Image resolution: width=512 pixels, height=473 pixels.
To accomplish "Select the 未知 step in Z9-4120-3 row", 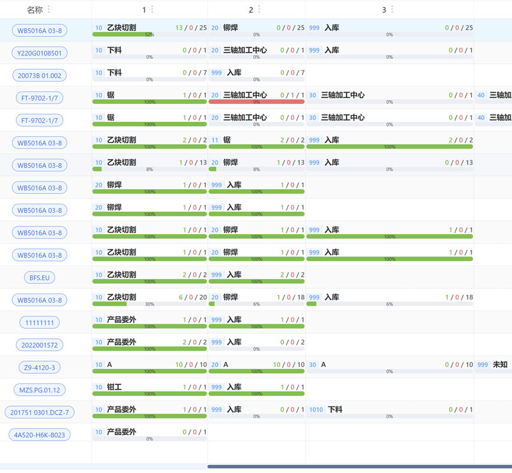I will (x=500, y=365).
